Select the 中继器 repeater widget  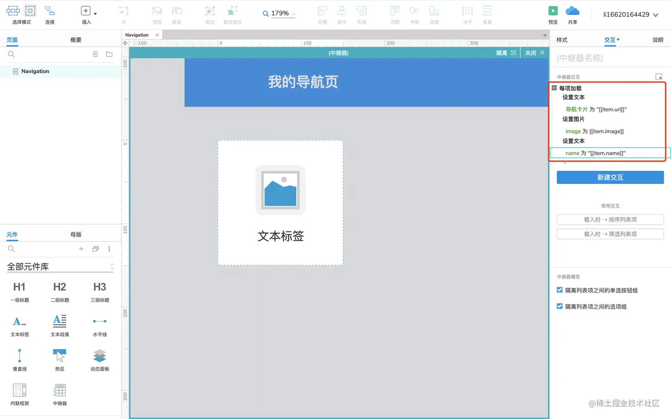[59, 395]
